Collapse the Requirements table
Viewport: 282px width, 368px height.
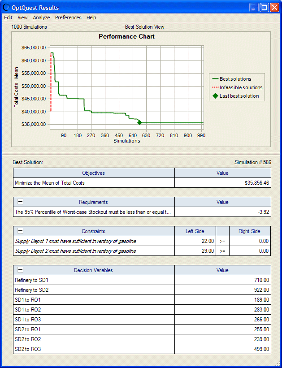pyautogui.click(x=21, y=202)
